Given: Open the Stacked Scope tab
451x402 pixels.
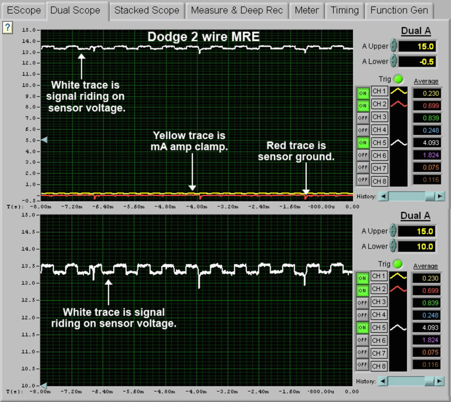Looking at the screenshot, I should coord(147,11).
